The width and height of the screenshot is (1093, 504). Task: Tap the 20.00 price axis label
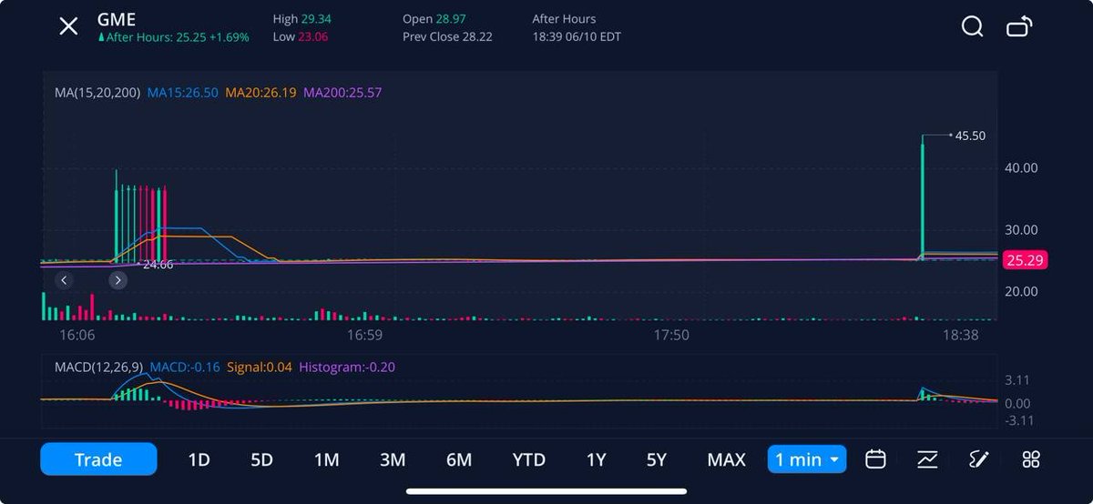point(1021,291)
